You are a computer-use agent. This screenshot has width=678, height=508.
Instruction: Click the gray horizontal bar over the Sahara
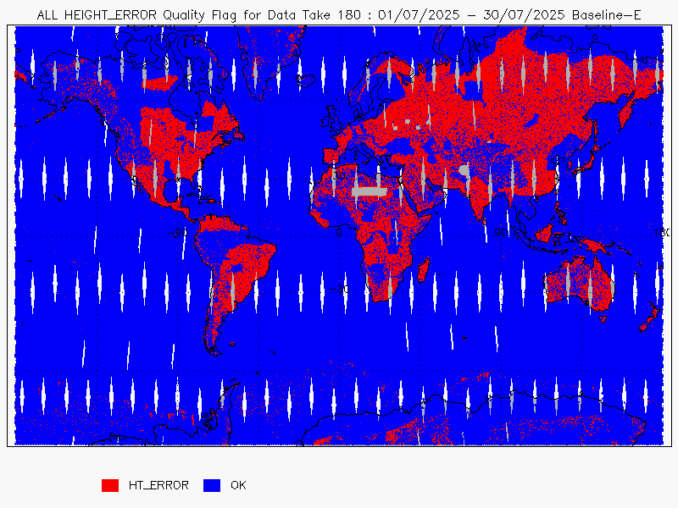point(370,191)
